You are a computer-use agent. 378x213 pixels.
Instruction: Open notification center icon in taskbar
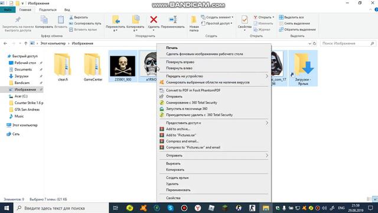click(370, 208)
